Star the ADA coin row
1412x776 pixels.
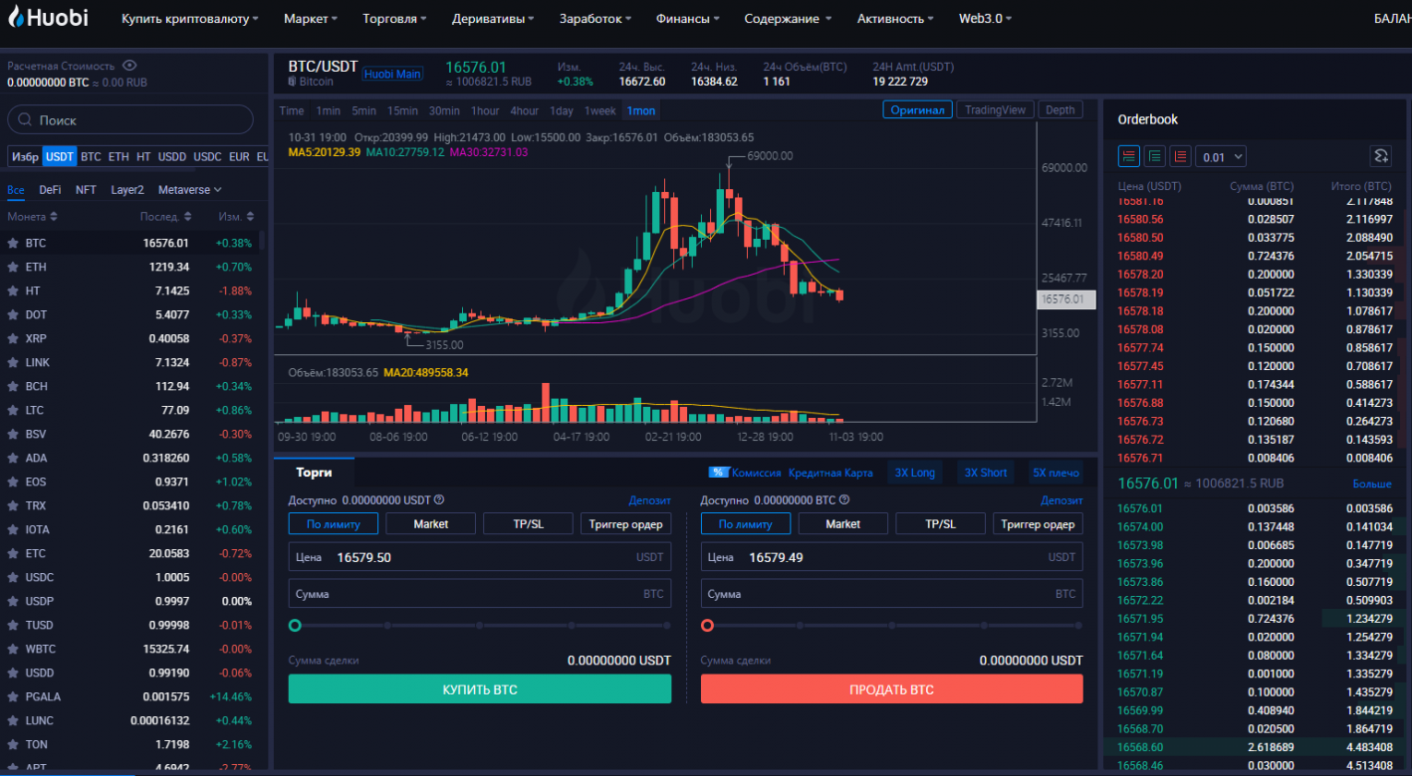(13, 458)
